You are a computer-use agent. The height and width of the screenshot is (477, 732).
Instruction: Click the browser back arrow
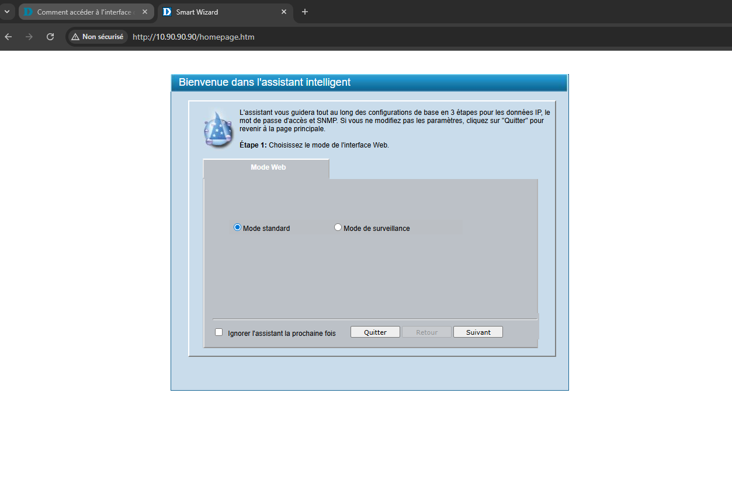8,37
